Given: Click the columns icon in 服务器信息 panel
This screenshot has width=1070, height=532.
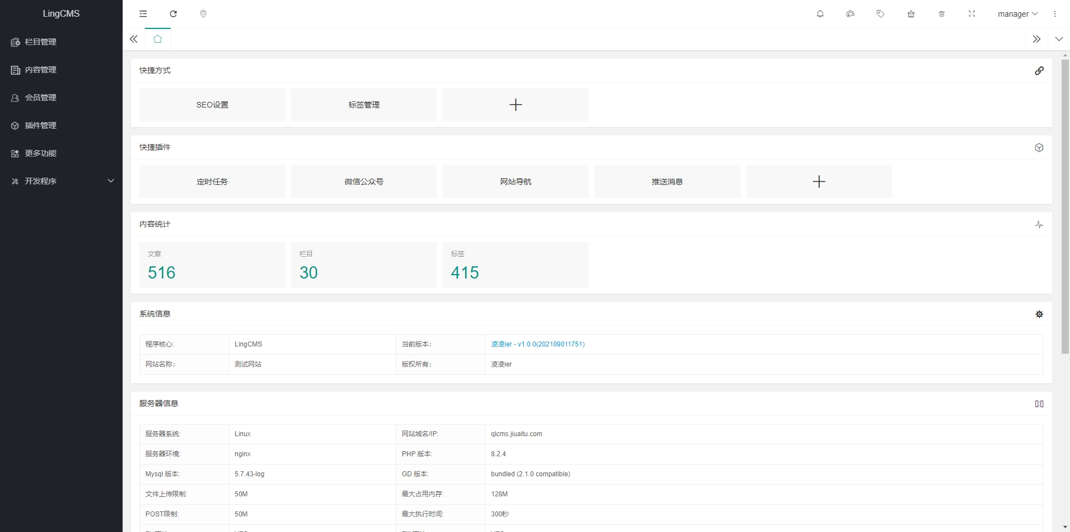Looking at the screenshot, I should 1039,404.
